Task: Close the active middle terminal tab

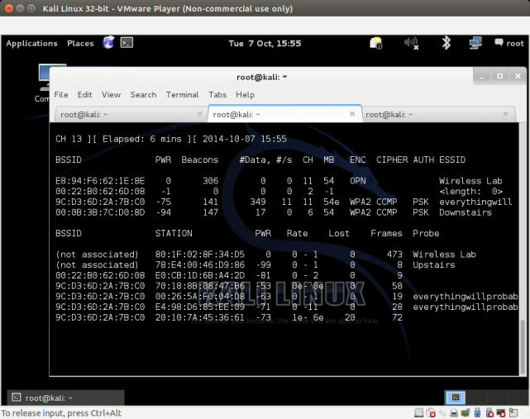Action: click(x=352, y=114)
